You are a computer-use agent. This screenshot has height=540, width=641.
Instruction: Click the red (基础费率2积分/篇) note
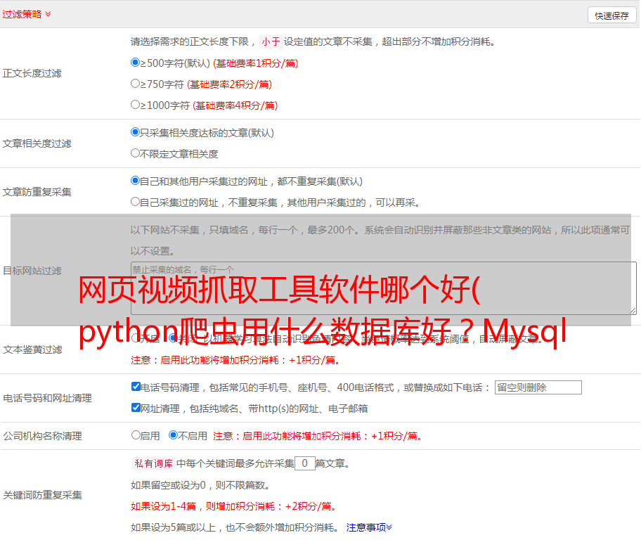point(229,84)
